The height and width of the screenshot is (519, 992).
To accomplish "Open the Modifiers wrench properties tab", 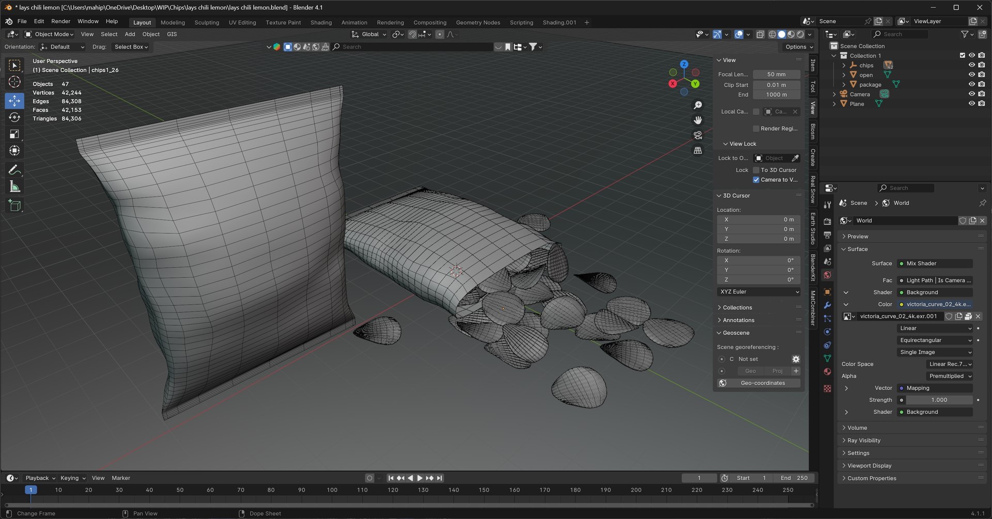I will (x=827, y=305).
